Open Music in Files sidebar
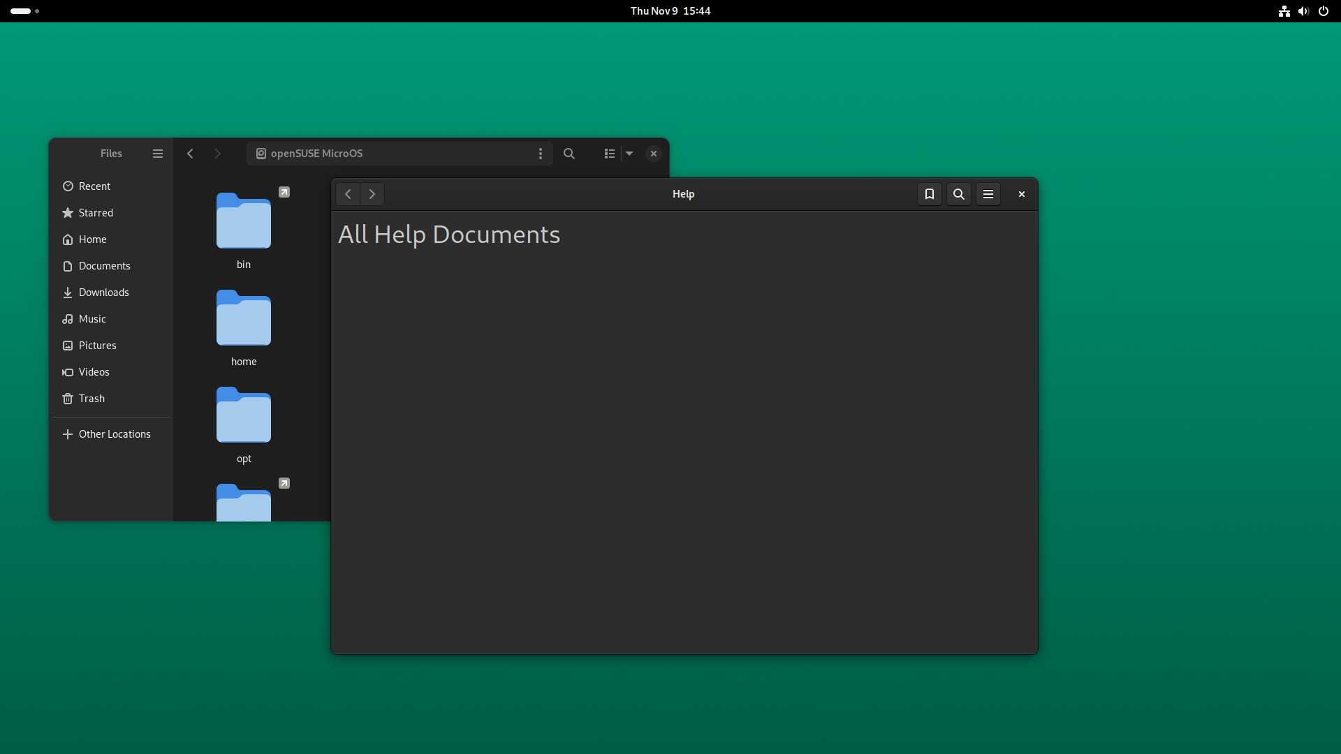 click(x=111, y=319)
